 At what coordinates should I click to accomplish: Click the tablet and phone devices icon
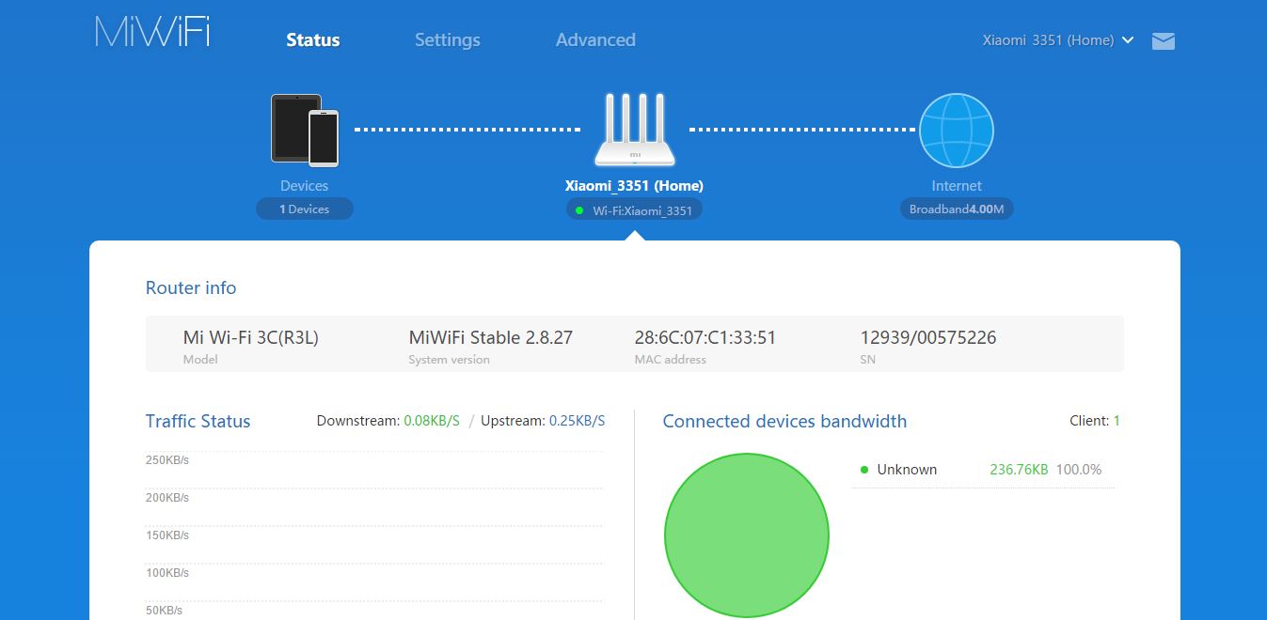point(305,130)
